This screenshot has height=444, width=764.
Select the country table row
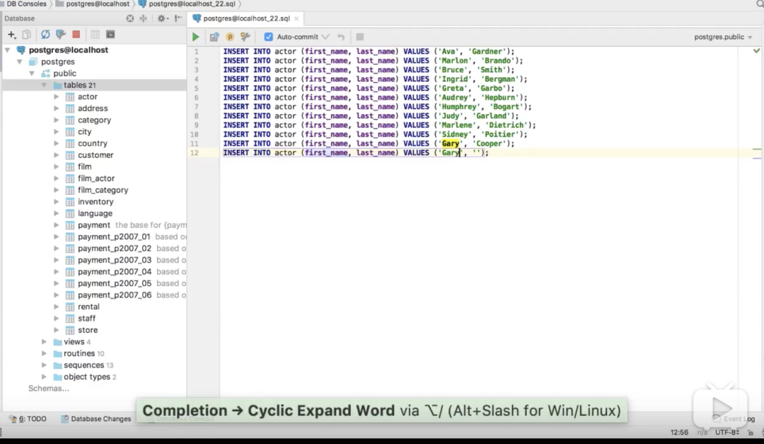[x=95, y=144]
